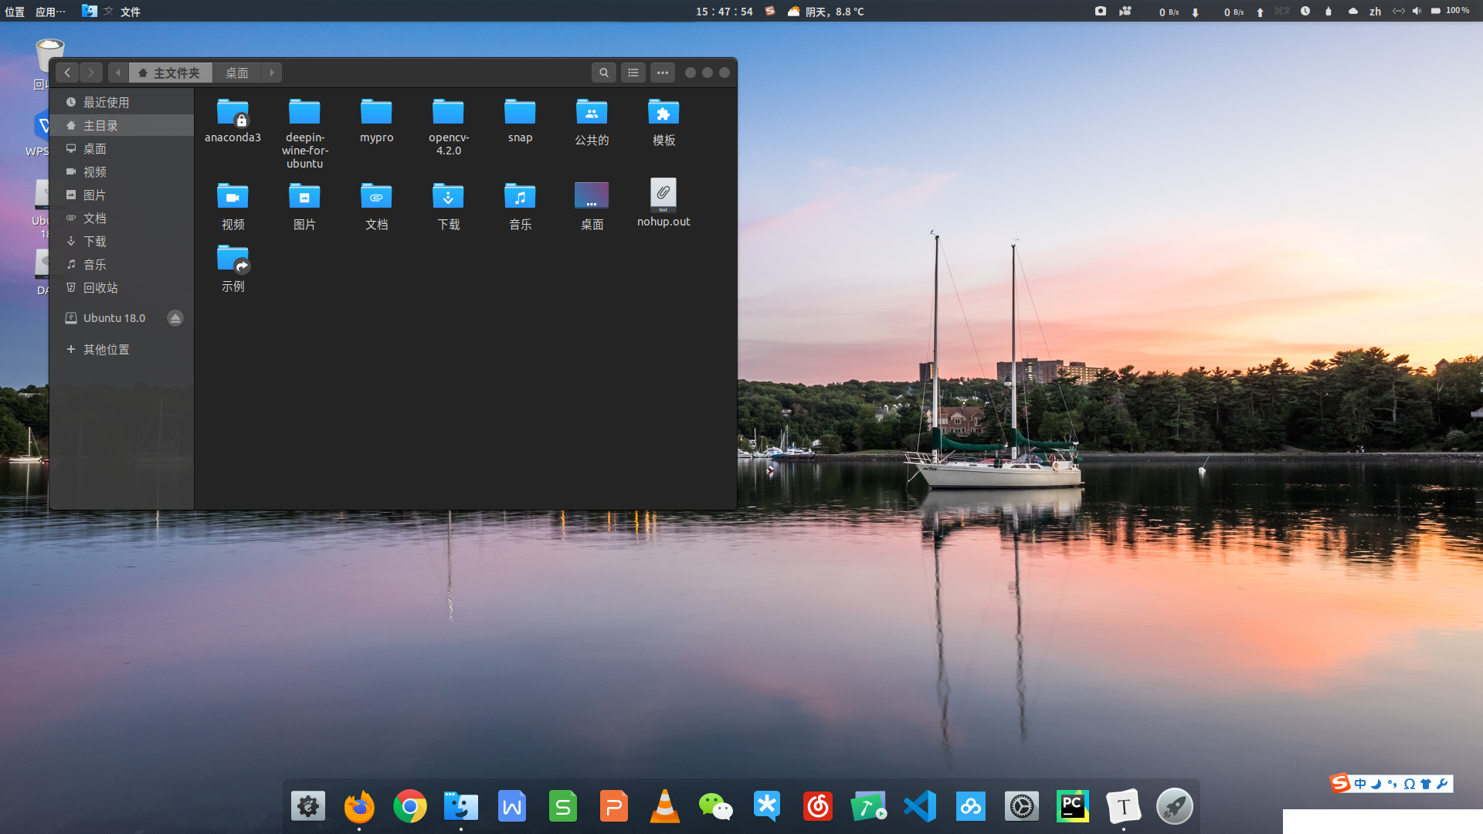Select 最近使用 in the sidebar
The height and width of the screenshot is (834, 1483).
tap(106, 103)
